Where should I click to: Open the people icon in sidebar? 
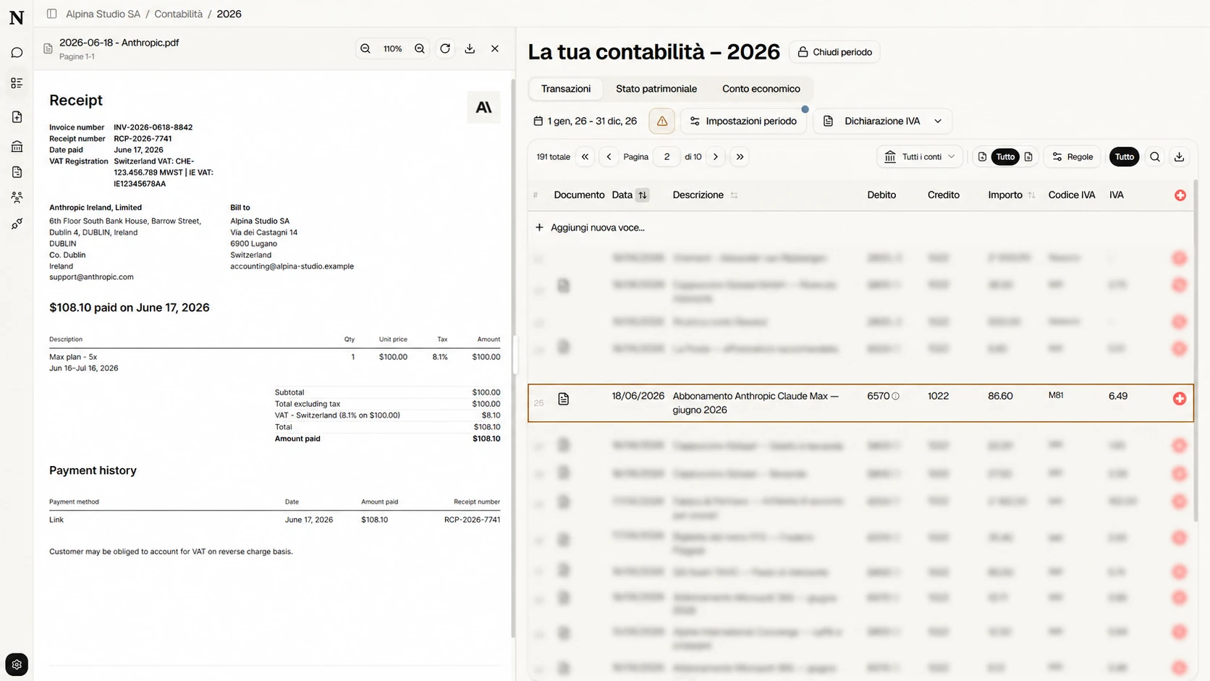click(17, 197)
